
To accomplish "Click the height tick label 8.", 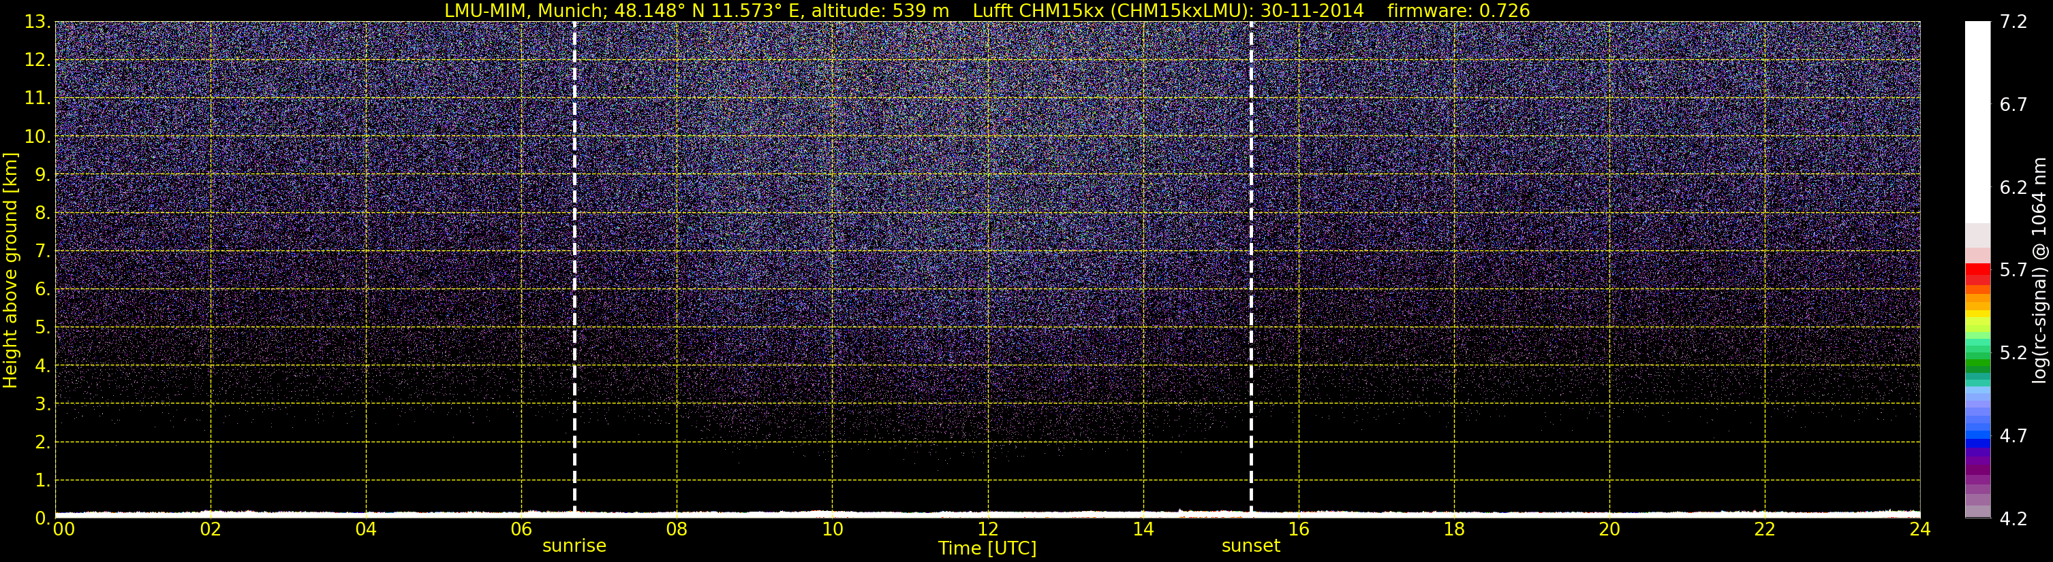I will tap(42, 212).
